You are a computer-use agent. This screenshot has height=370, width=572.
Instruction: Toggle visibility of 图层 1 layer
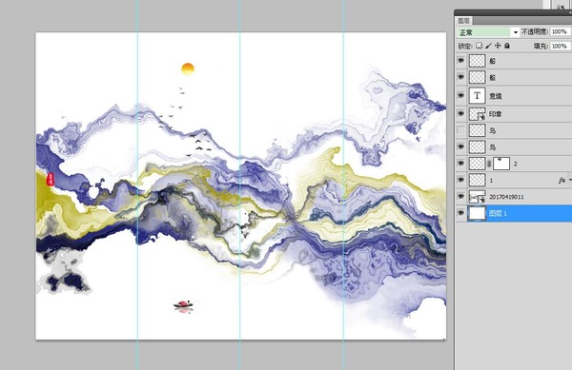pos(461,213)
